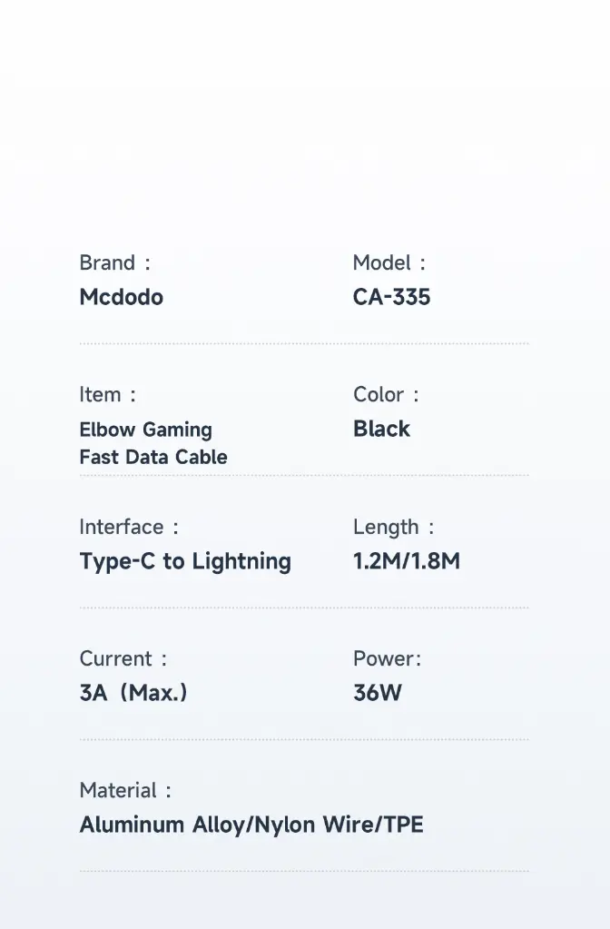The width and height of the screenshot is (610, 929).
Task: Select the 36W power value
Action: point(378,693)
